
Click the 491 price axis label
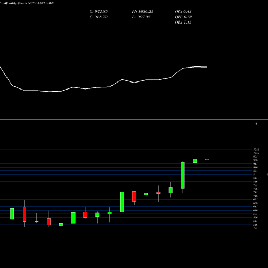tap(255, 228)
